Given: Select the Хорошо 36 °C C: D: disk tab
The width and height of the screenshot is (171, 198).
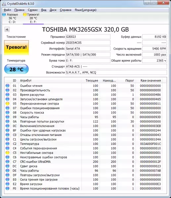Looking at the screenshot, I should tap(12, 18).
